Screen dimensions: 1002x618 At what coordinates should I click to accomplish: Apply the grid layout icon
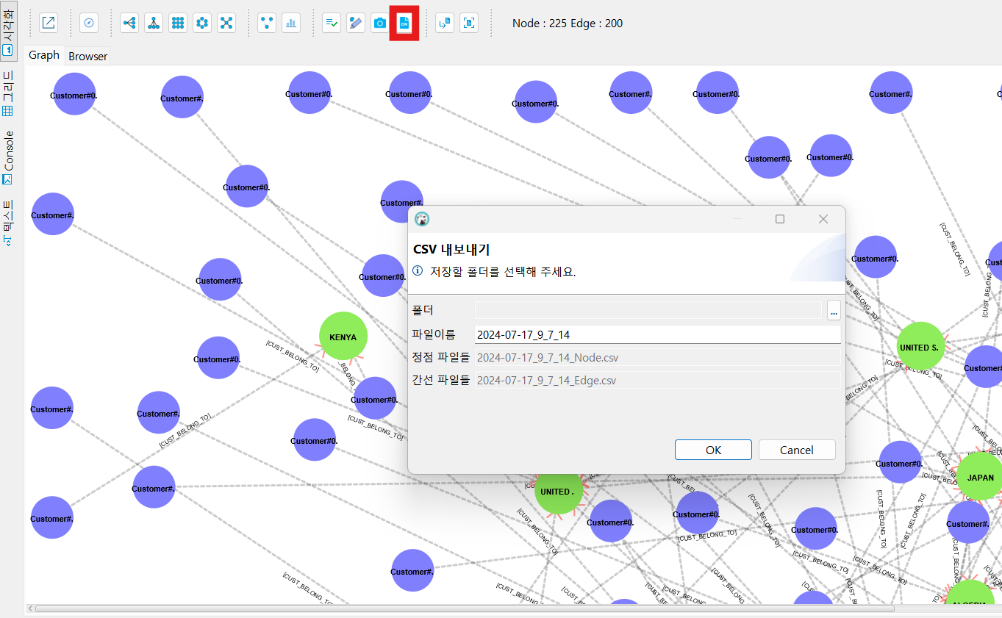coord(178,23)
